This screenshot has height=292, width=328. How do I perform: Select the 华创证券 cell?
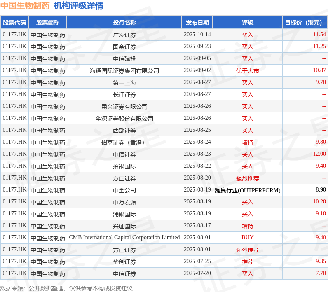coord(124,262)
